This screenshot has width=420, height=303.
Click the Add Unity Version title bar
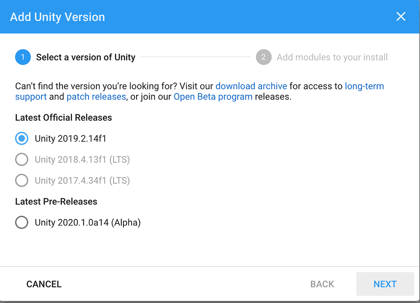[57, 17]
